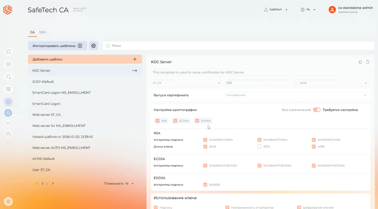Open the 2048 minimum key length dropdown
This screenshot has width=378, height=209.
pyautogui.click(x=333, y=83)
